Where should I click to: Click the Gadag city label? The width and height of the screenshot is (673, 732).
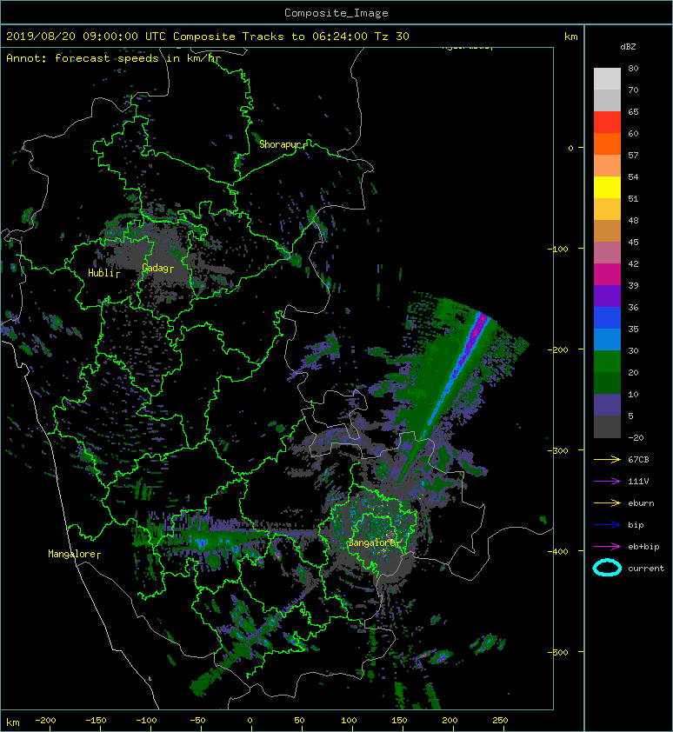click(x=157, y=268)
